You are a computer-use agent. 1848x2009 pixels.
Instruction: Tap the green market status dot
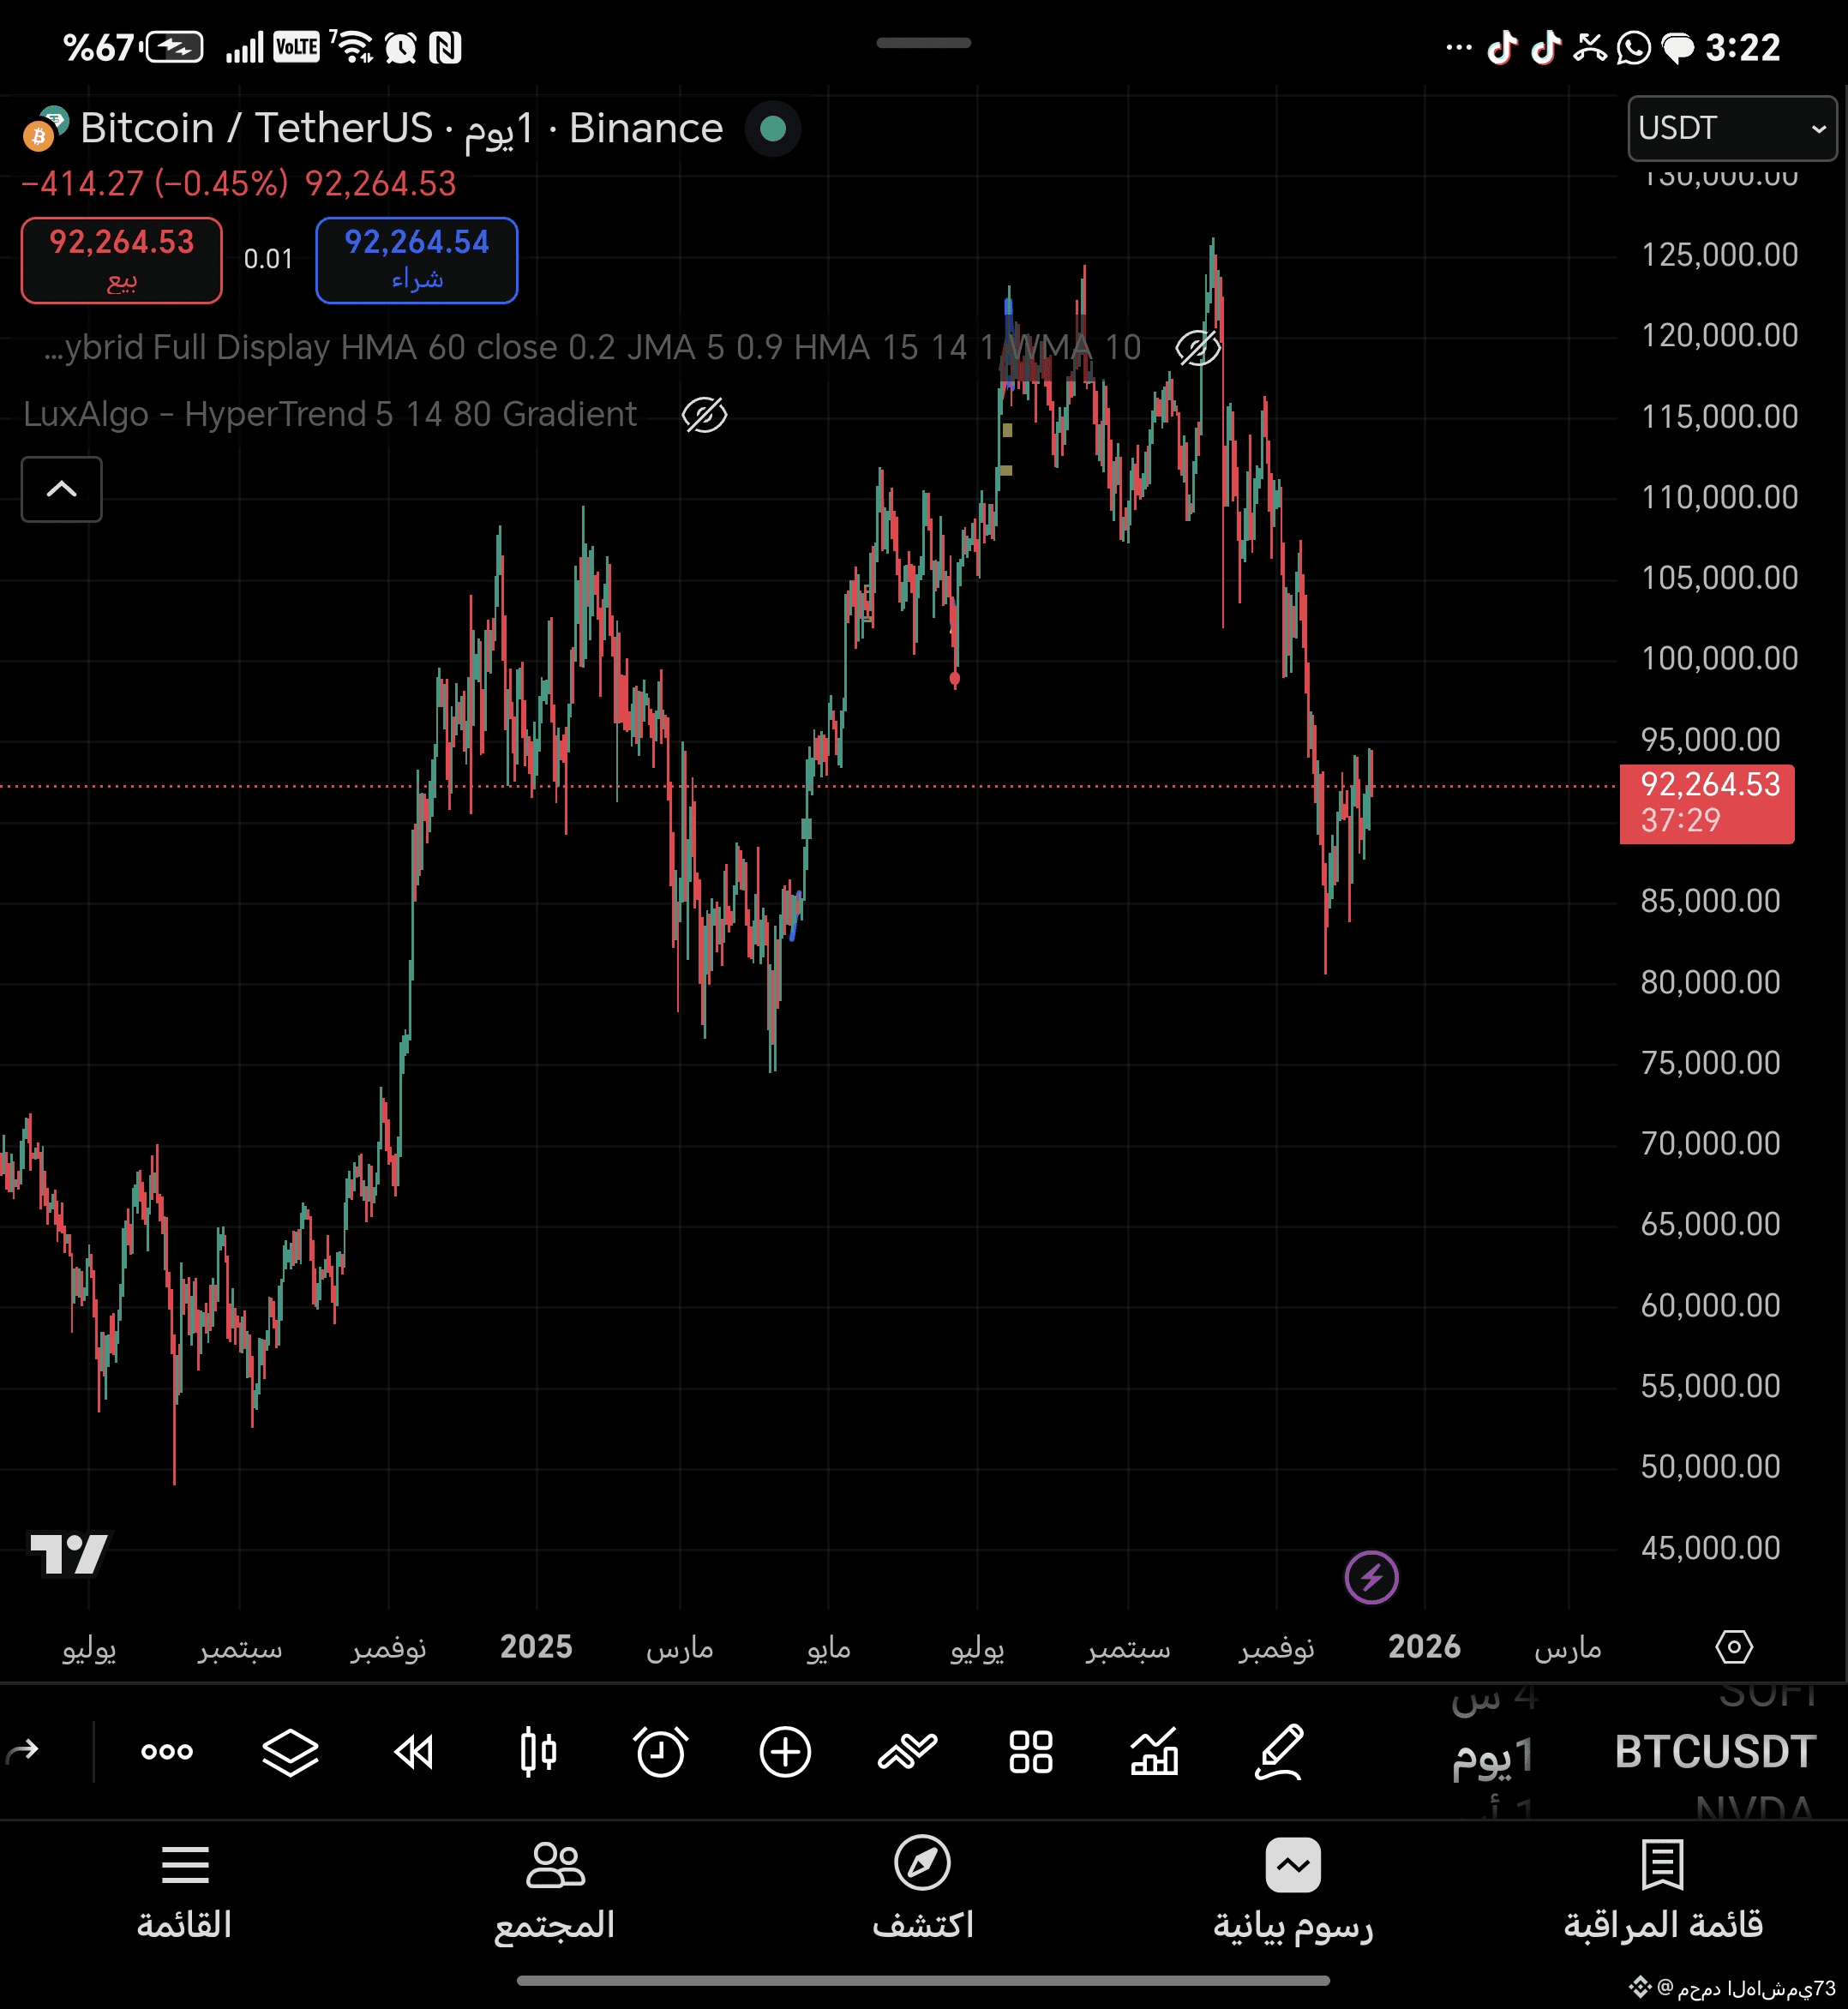773,129
